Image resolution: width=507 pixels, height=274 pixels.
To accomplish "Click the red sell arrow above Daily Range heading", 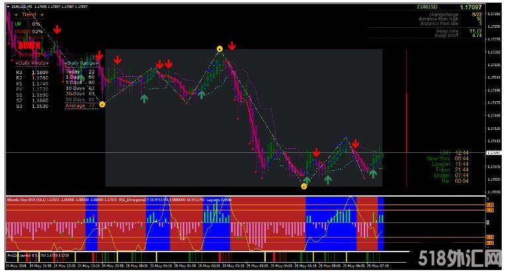I will coord(99,56).
